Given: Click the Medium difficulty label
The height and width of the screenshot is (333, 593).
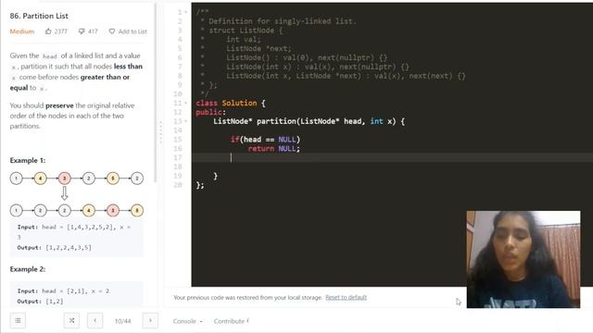Looking at the screenshot, I should tap(22, 31).
